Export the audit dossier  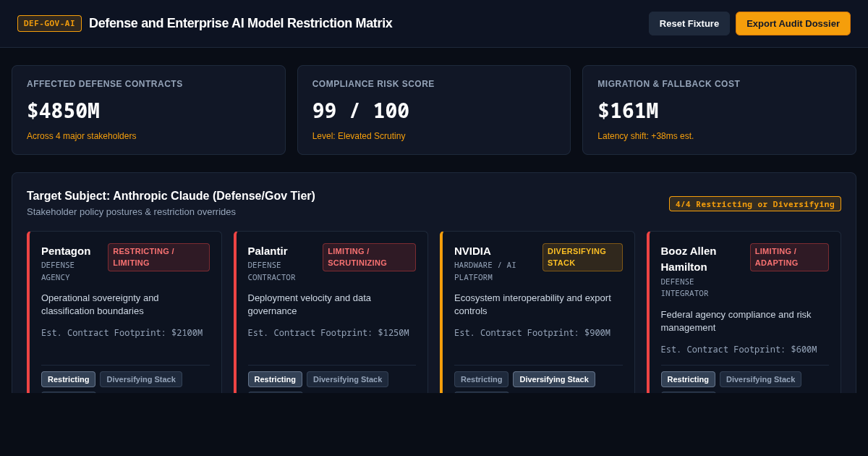point(793,23)
